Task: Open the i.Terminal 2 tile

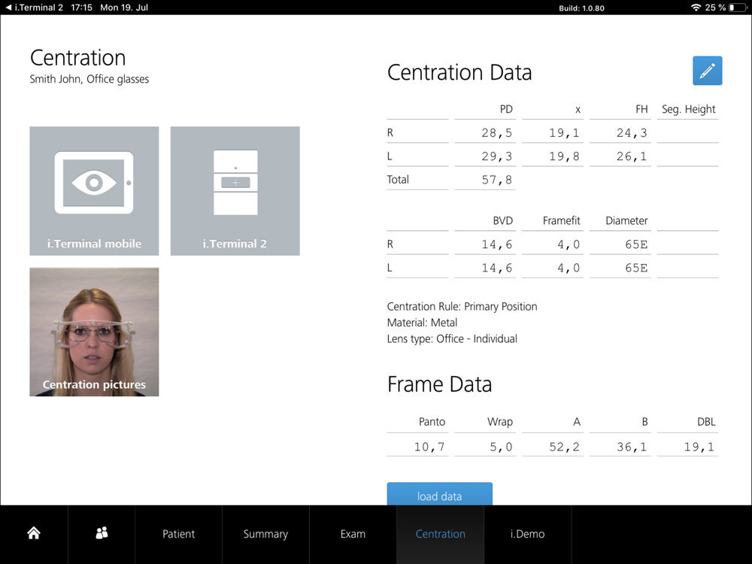Action: coord(235,191)
